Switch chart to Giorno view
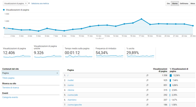196x107 pixels. (x=175, y=4)
